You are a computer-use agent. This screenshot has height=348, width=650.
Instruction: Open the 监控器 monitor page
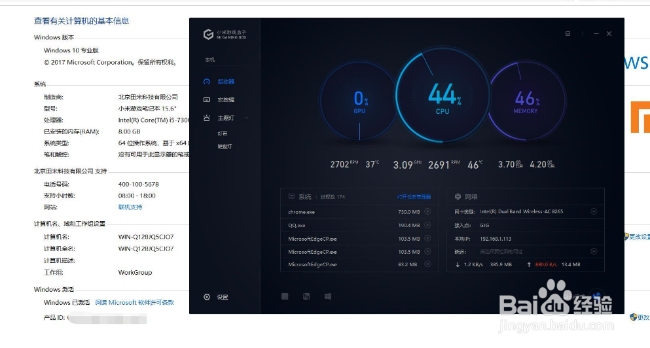pos(226,82)
